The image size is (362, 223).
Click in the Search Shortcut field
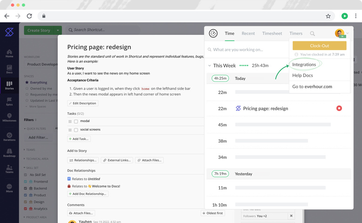[x=103, y=30]
